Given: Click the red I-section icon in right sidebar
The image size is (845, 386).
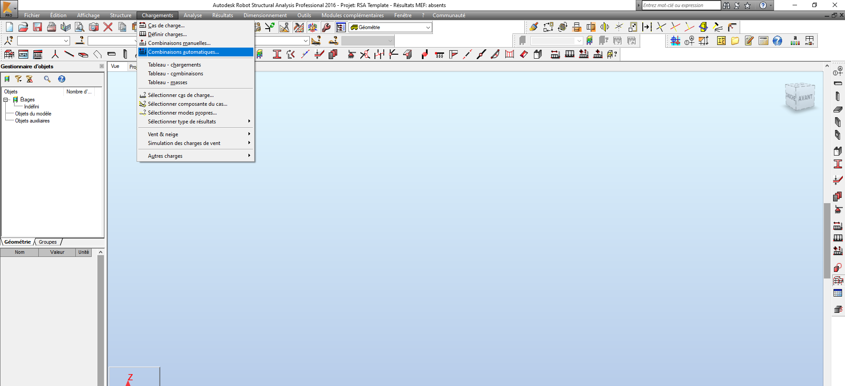Looking at the screenshot, I should (x=838, y=164).
